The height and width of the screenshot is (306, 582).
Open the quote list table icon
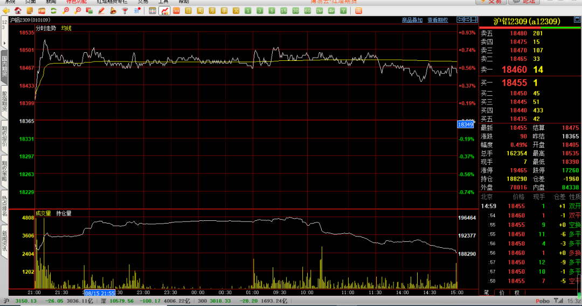pyautogui.click(x=153, y=11)
